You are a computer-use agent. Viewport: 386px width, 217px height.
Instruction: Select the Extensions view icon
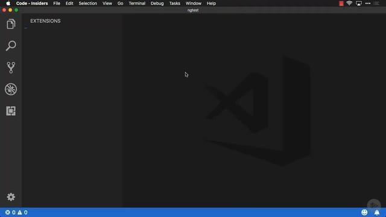(11, 111)
